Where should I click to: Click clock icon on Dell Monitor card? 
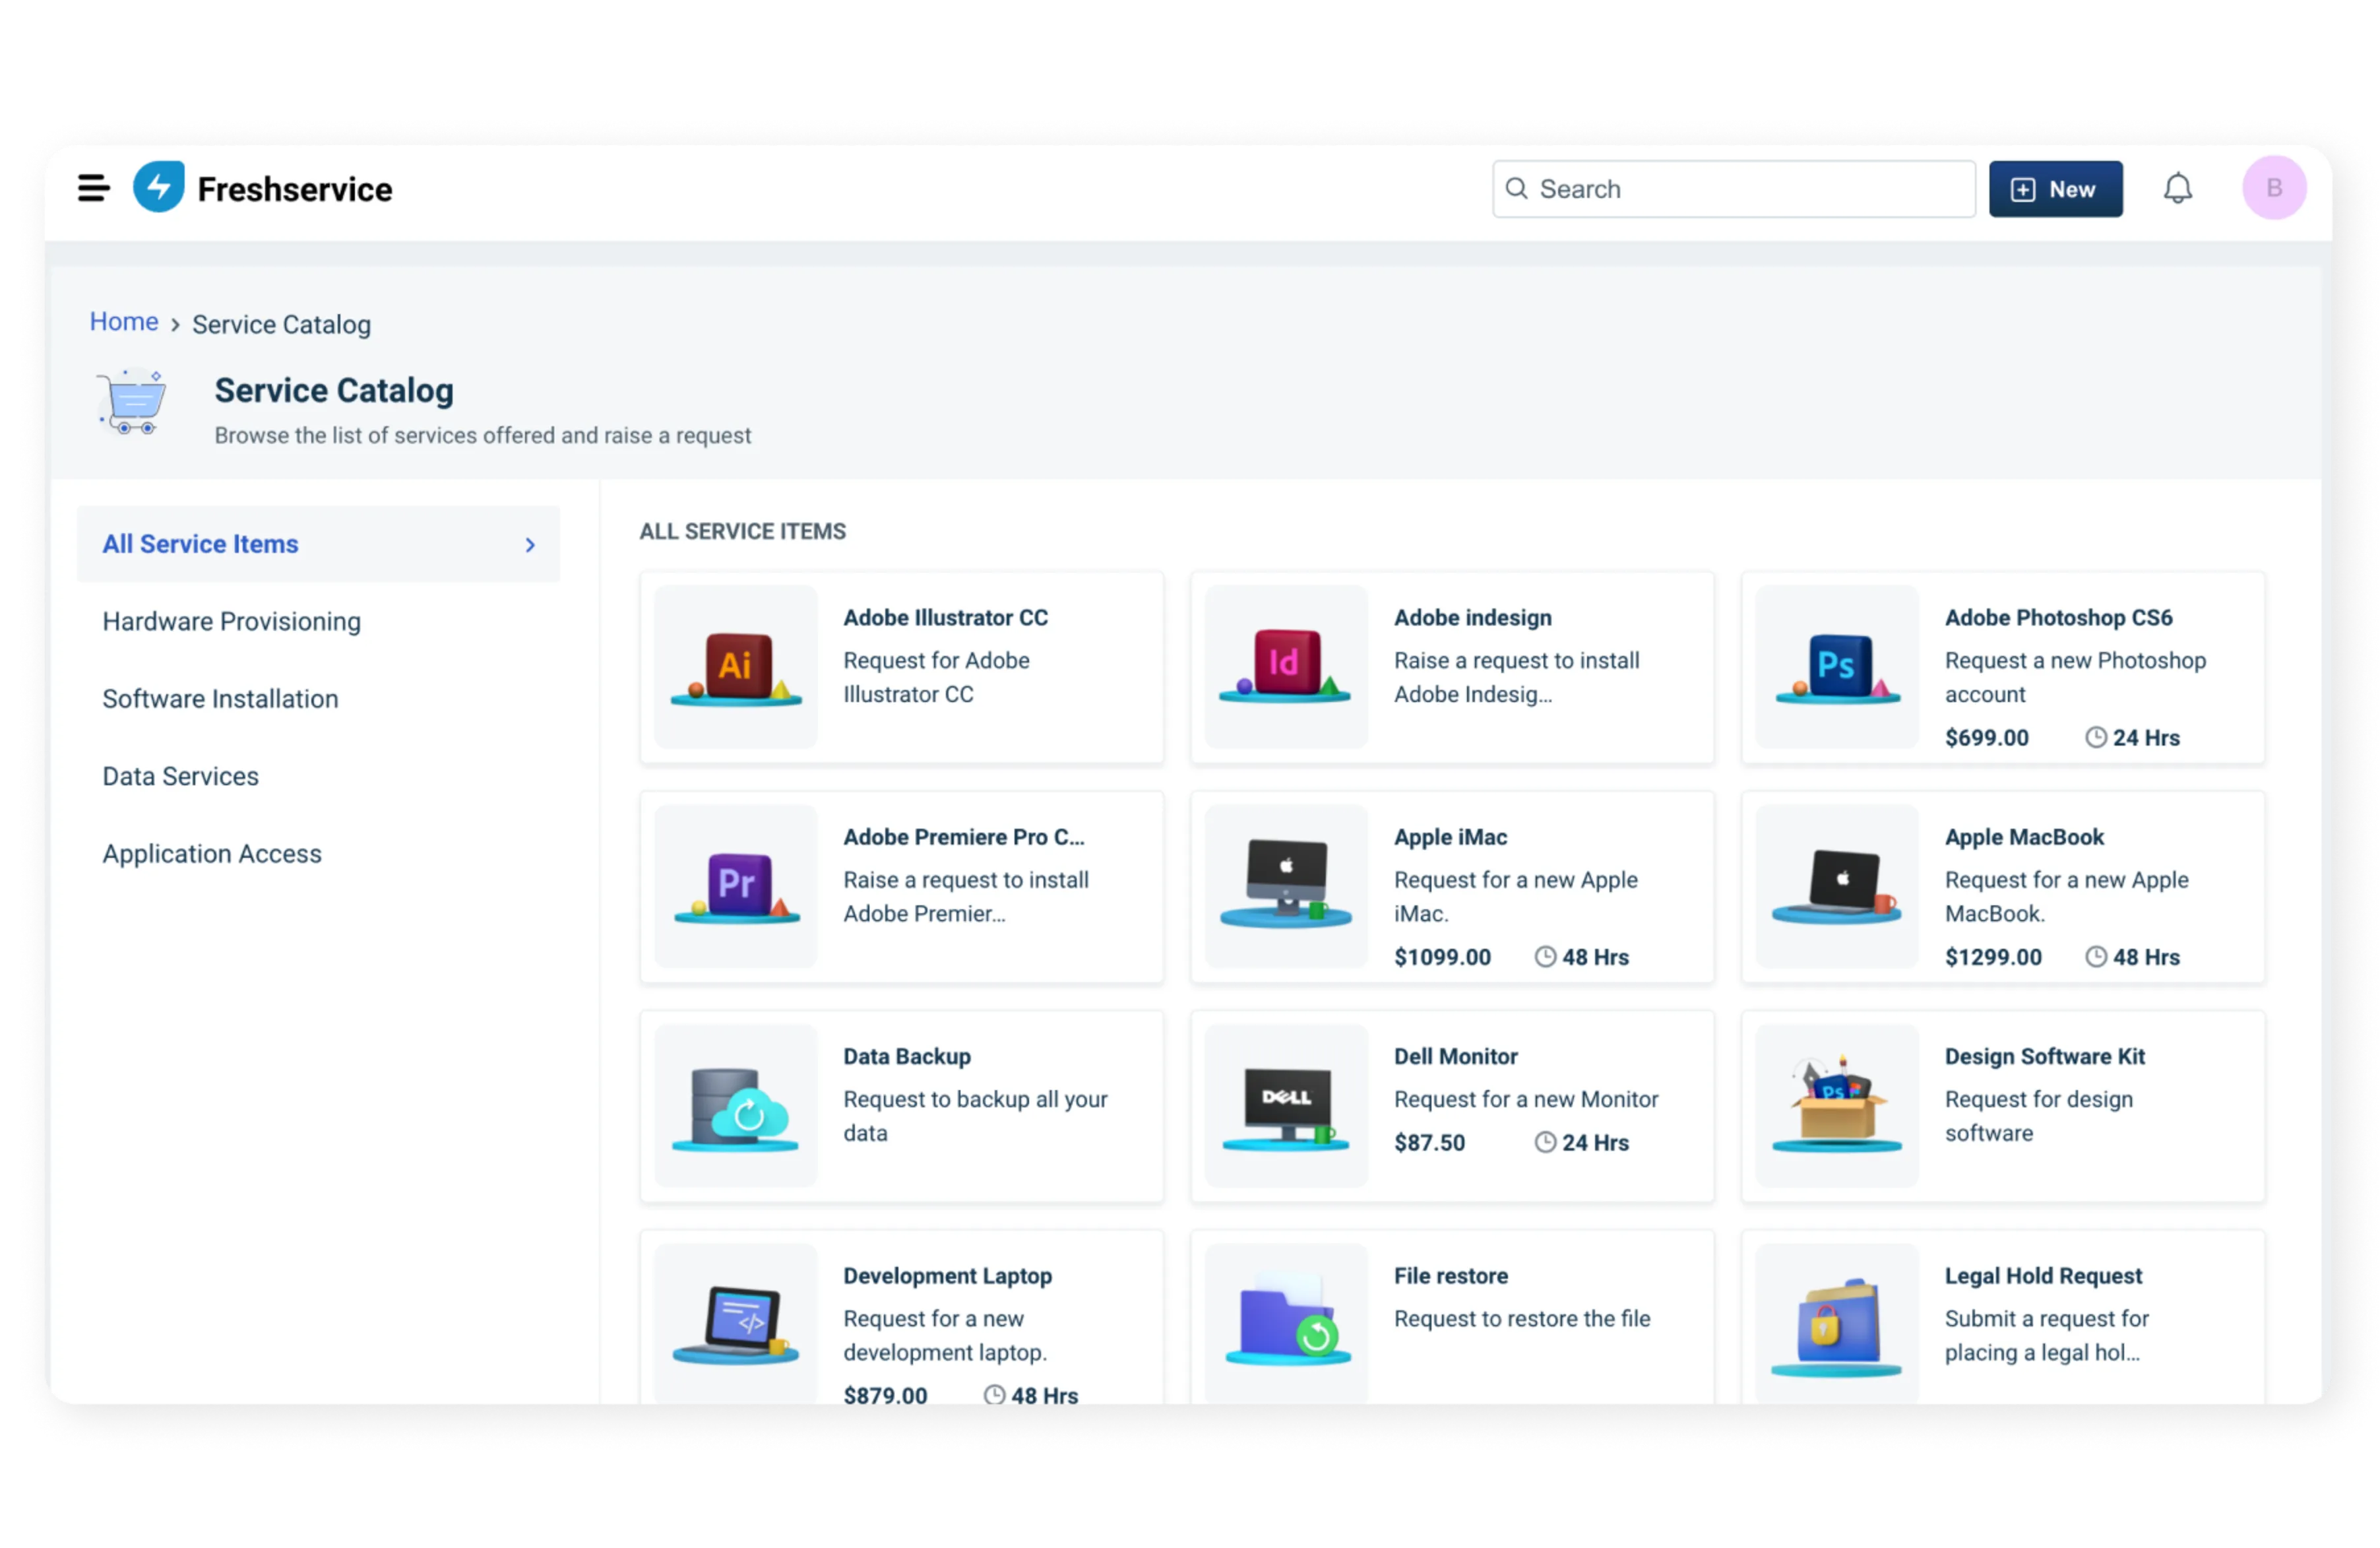(x=1545, y=1142)
